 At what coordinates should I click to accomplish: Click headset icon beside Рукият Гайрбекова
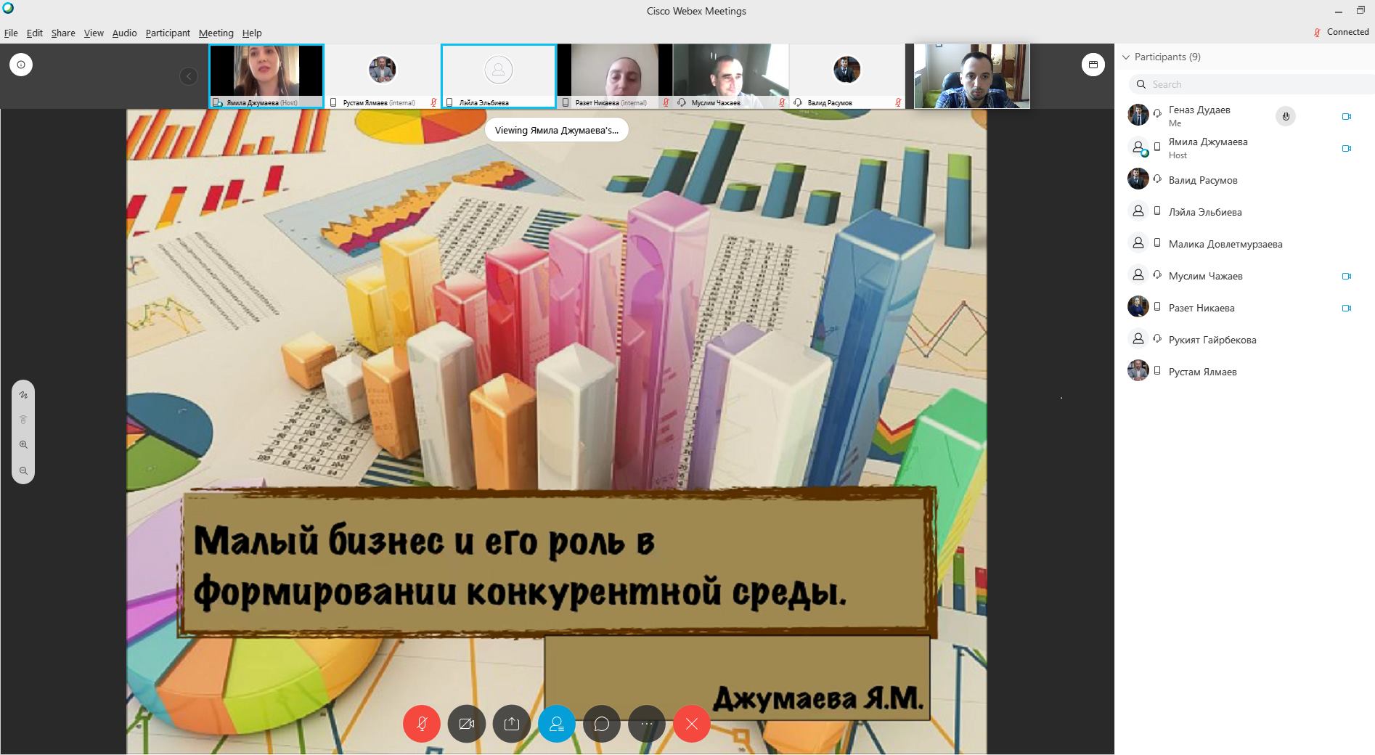[1157, 339]
